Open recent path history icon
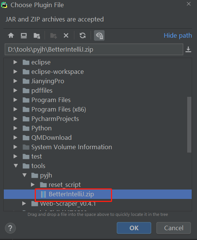This screenshot has height=240, width=197. click(x=188, y=49)
